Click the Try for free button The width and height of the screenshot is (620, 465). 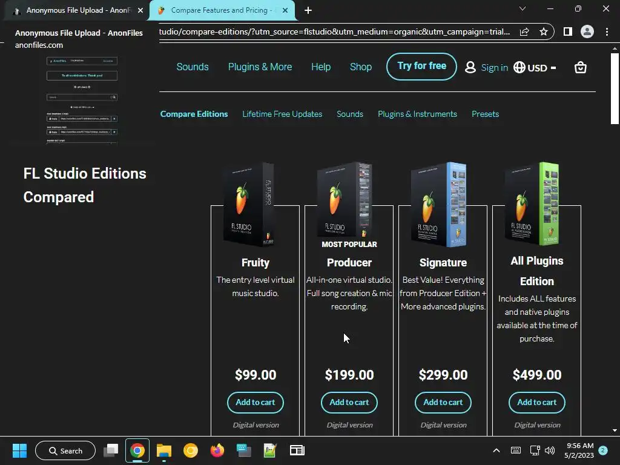(421, 67)
